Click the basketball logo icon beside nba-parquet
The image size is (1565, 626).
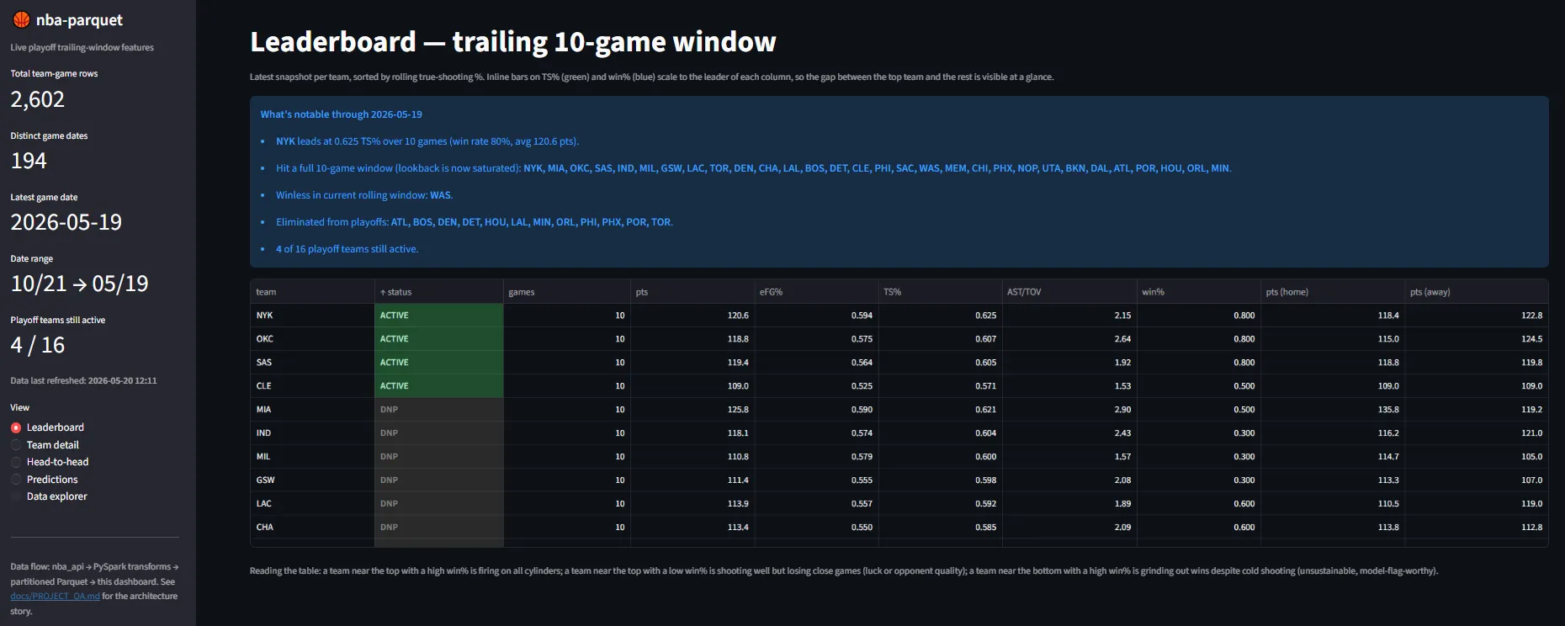[x=21, y=20]
